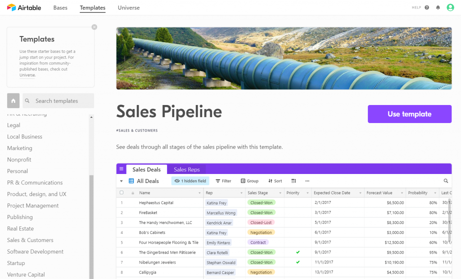Click the pipeline banner image
Viewport: 461px width, 279px height.
click(284, 58)
